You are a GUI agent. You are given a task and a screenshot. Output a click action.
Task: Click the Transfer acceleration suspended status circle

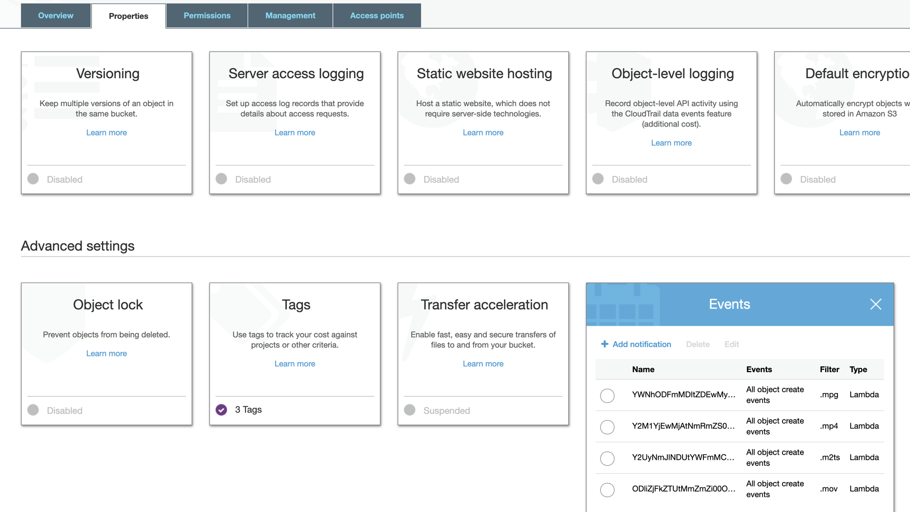coord(409,410)
